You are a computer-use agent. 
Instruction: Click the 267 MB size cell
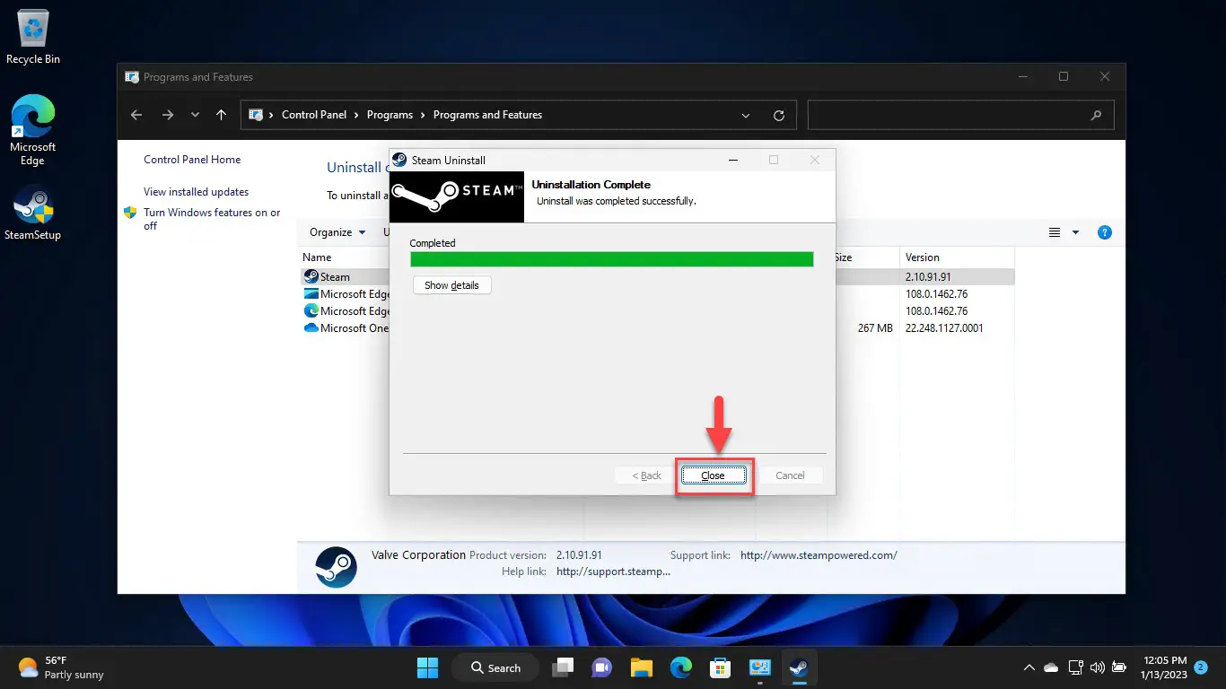click(x=875, y=328)
